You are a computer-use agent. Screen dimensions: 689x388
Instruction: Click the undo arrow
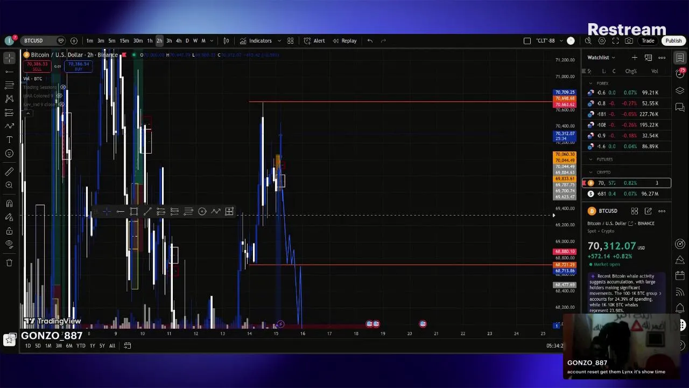click(370, 40)
